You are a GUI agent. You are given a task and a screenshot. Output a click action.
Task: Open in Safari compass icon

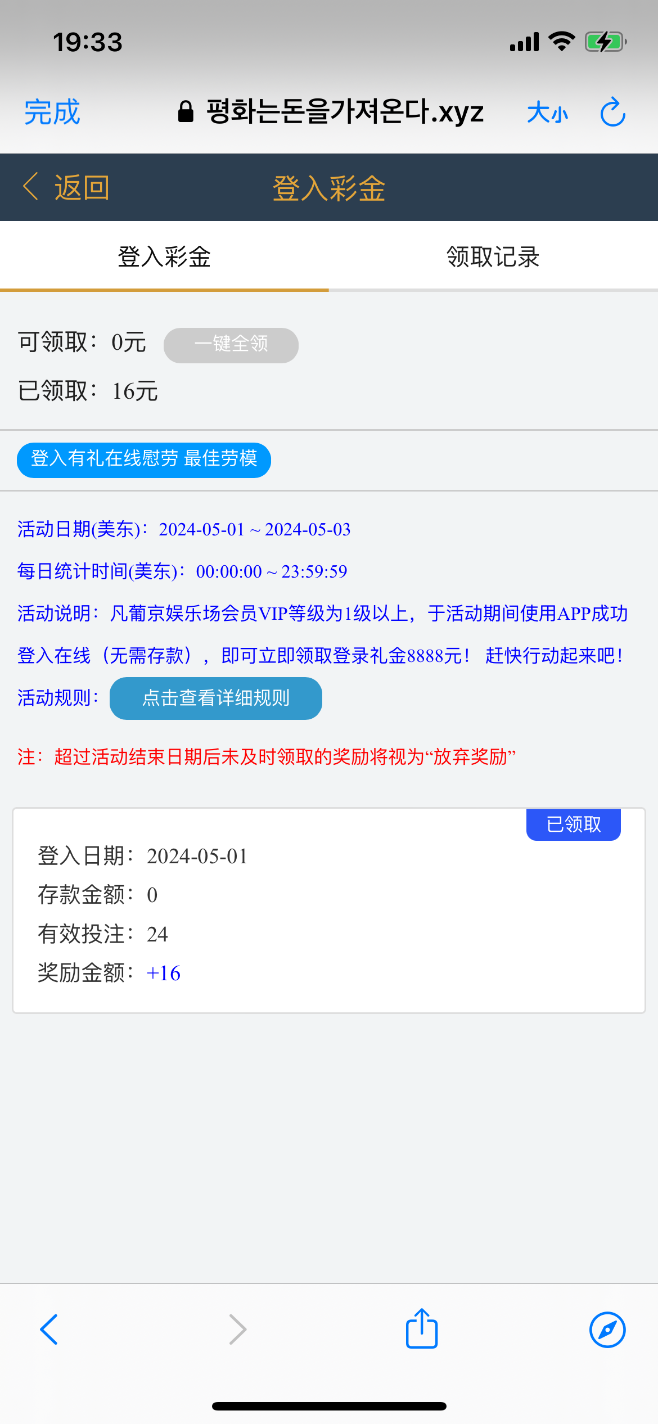tap(607, 1330)
